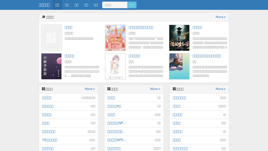Open the purple 小胖子欢欢 book cover
268x151 pixels.
51,66
